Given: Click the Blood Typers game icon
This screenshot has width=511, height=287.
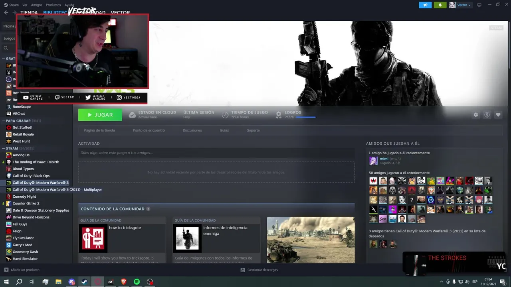Looking at the screenshot, I should (9, 169).
